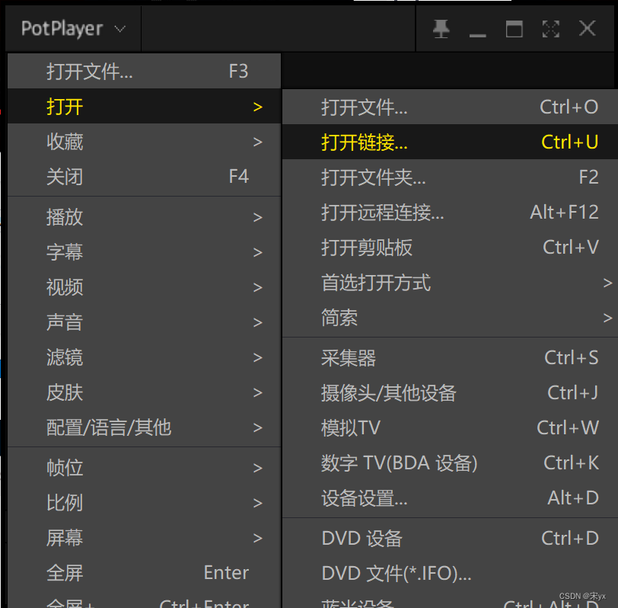Open the PotPlayer main menu dropdown
This screenshot has height=608, width=618.
click(73, 29)
